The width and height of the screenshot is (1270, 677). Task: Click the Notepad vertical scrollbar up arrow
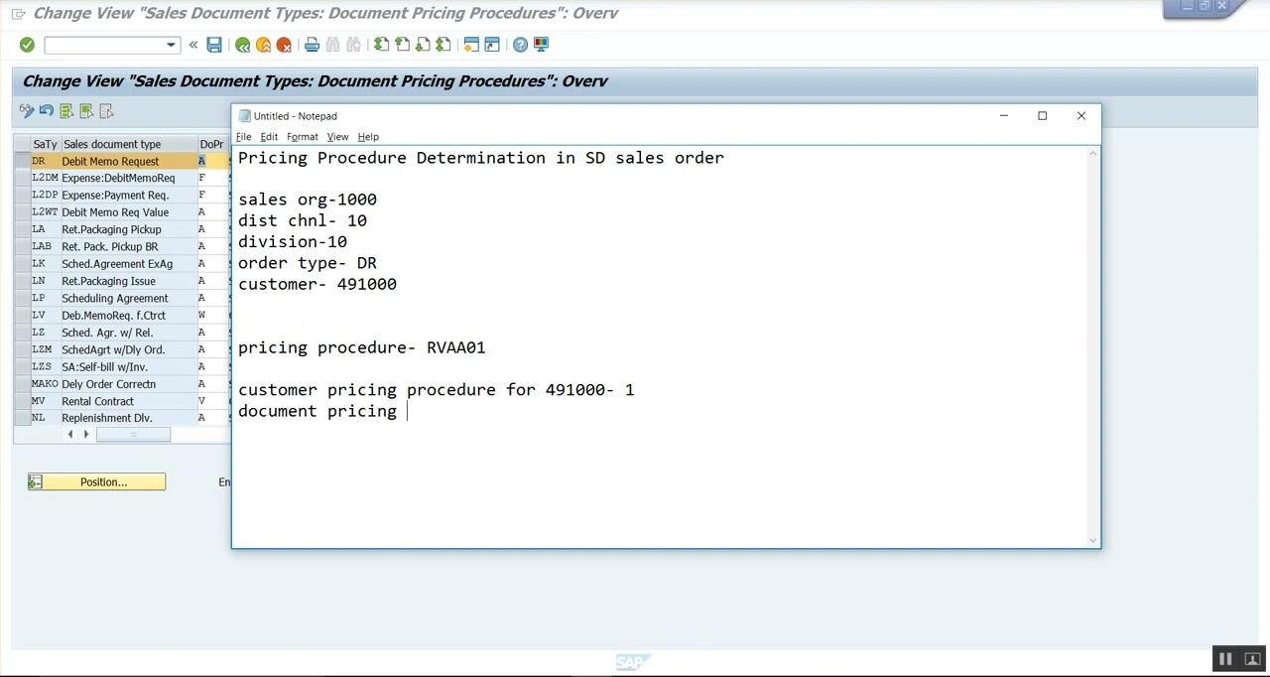(x=1093, y=154)
